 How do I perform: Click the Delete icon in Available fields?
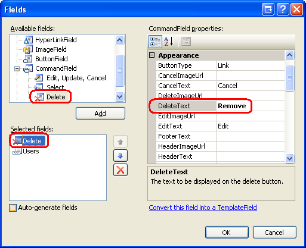pyautogui.click(x=39, y=97)
